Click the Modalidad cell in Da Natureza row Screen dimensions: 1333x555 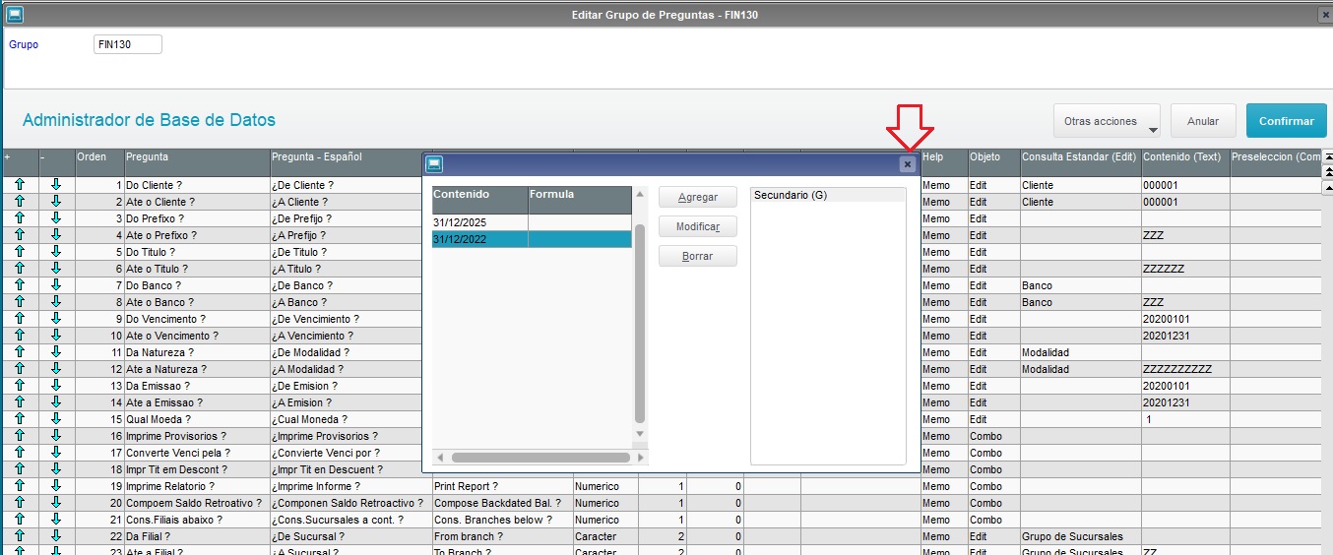click(x=1080, y=352)
